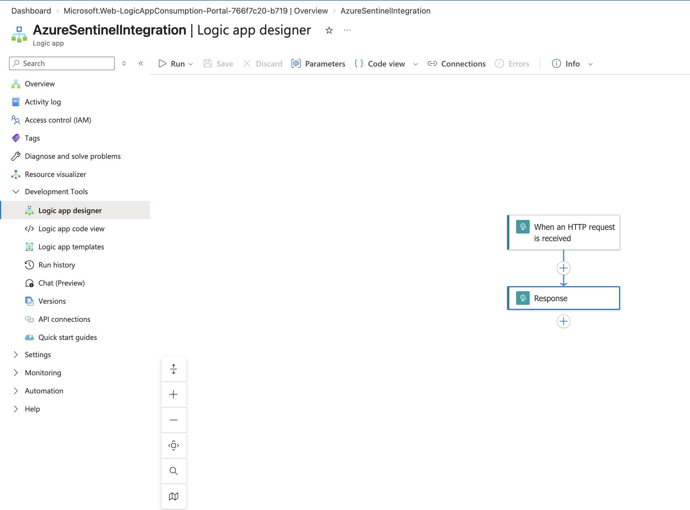
Task: Add action between trigger and Response
Action: [563, 268]
